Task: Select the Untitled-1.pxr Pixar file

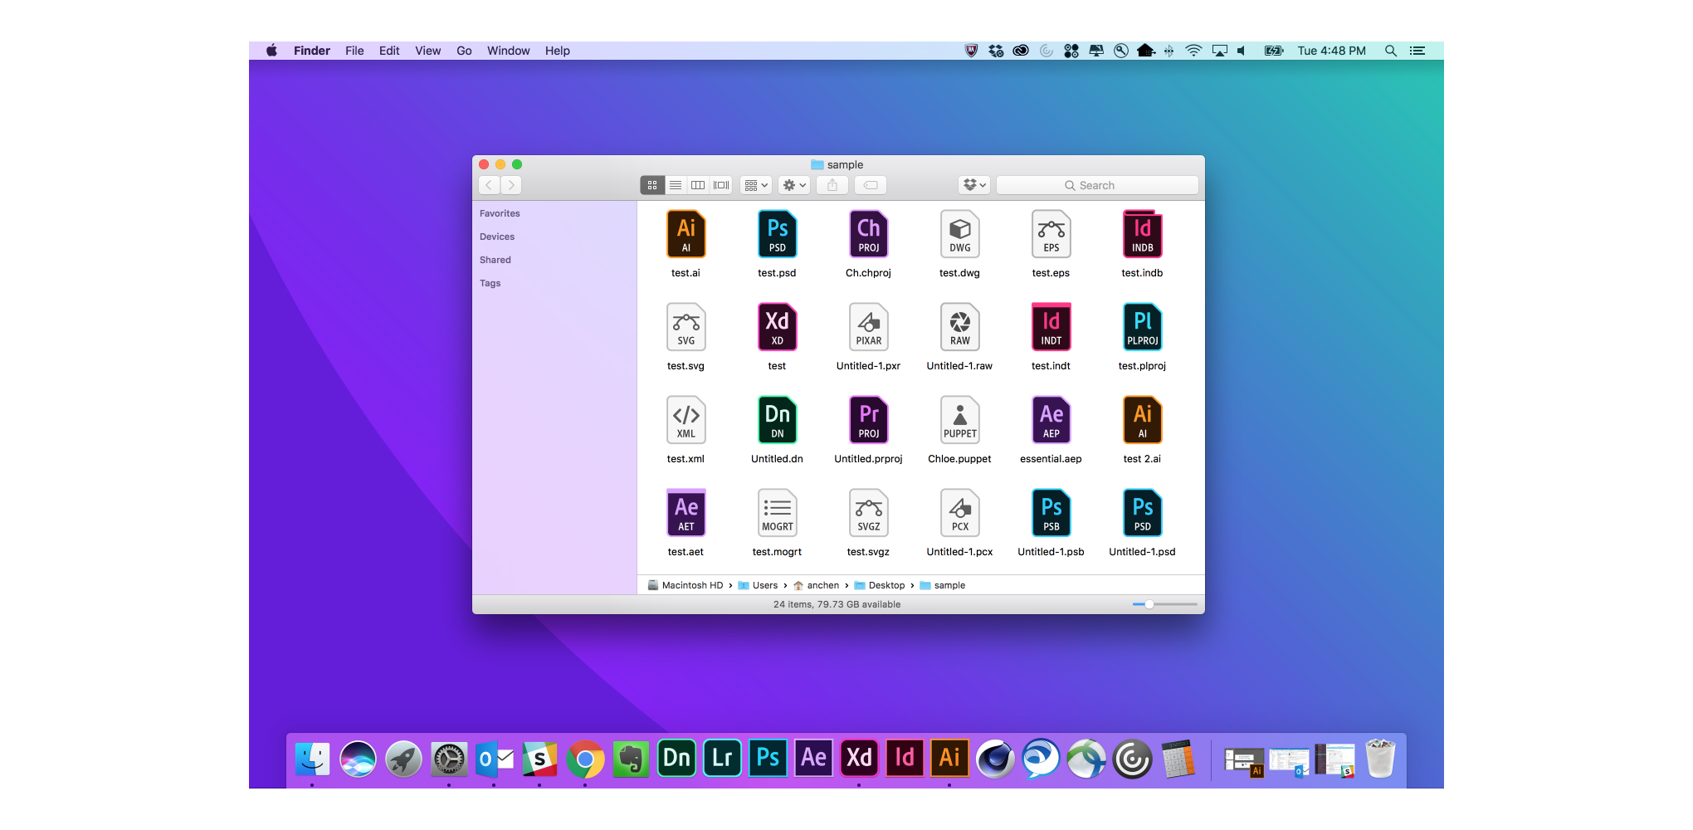Action: [868, 327]
